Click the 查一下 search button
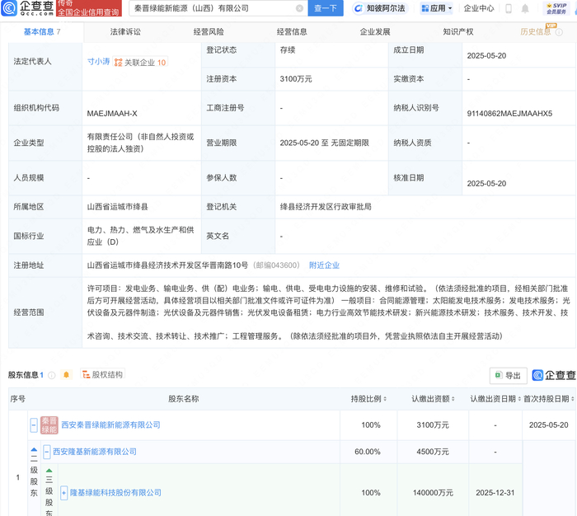Viewport: 577px width, 516px height. (325, 8)
